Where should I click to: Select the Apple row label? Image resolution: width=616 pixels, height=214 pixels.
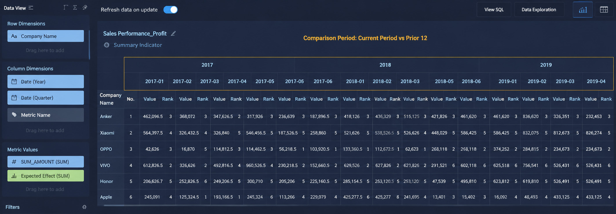pyautogui.click(x=106, y=197)
